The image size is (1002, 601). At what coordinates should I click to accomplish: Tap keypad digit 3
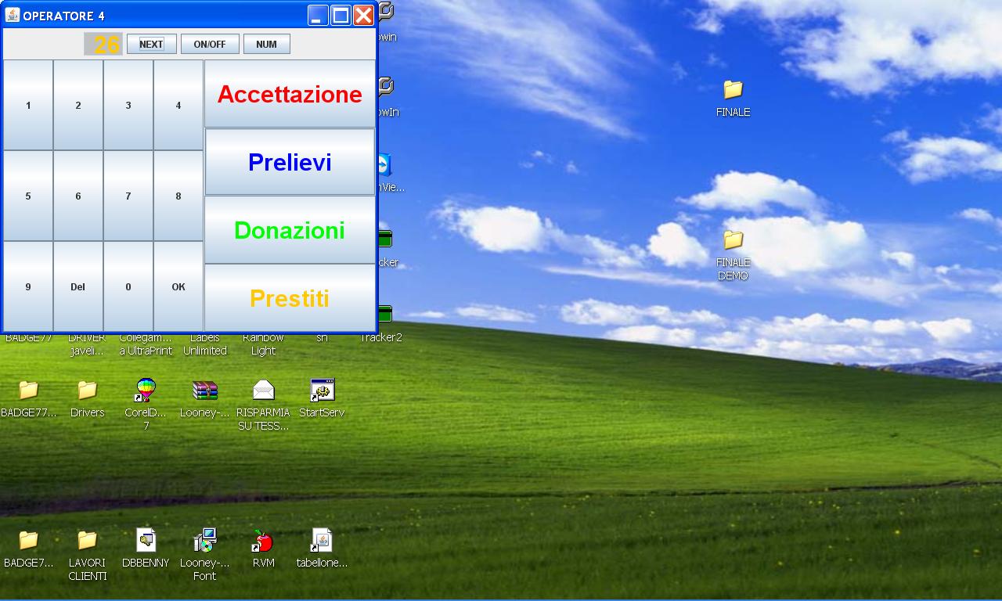coord(128,105)
